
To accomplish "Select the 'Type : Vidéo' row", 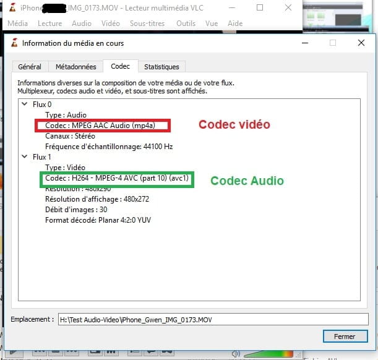I will [66, 168].
